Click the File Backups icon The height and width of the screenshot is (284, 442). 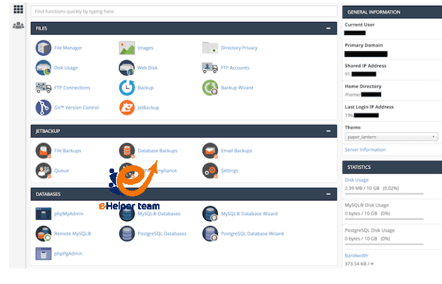(x=43, y=150)
